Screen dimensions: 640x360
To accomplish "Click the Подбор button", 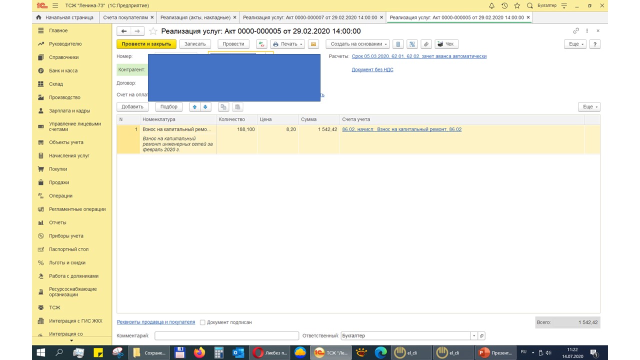I will 169,106.
